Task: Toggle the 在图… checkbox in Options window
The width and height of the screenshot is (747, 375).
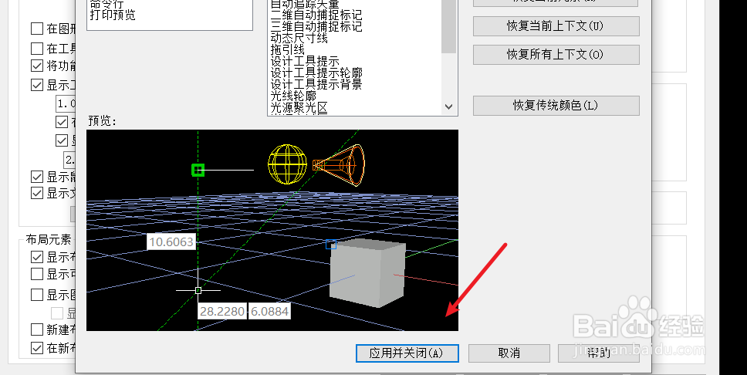Action: (x=37, y=29)
